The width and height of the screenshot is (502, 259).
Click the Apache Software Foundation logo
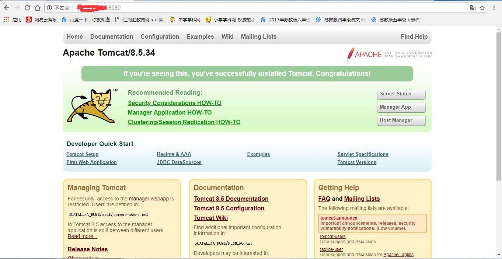click(x=389, y=55)
